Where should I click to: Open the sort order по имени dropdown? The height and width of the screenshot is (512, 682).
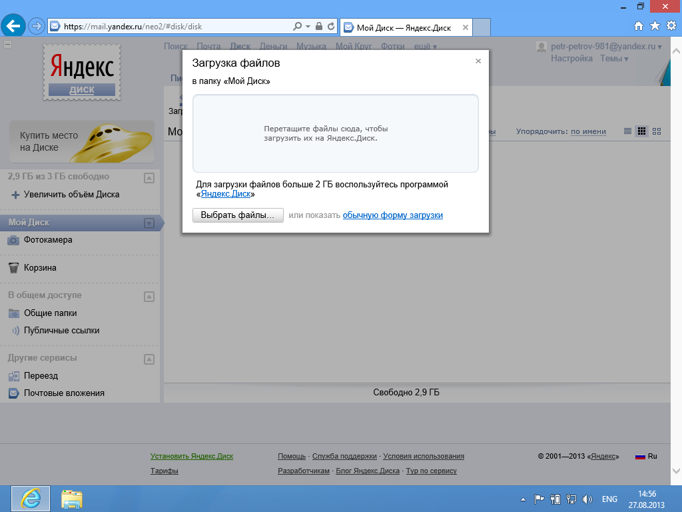[588, 131]
